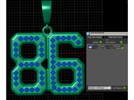Image resolution: width=134 pixels, height=100 pixels.
Task: Click the Total Gem Count value field
Action: pyautogui.click(x=125, y=37)
